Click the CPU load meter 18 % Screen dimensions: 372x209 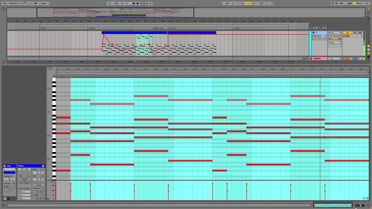point(359,3)
